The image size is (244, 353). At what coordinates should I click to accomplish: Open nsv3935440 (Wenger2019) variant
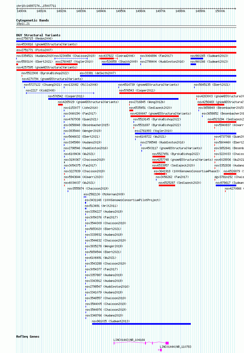coord(83,131)
